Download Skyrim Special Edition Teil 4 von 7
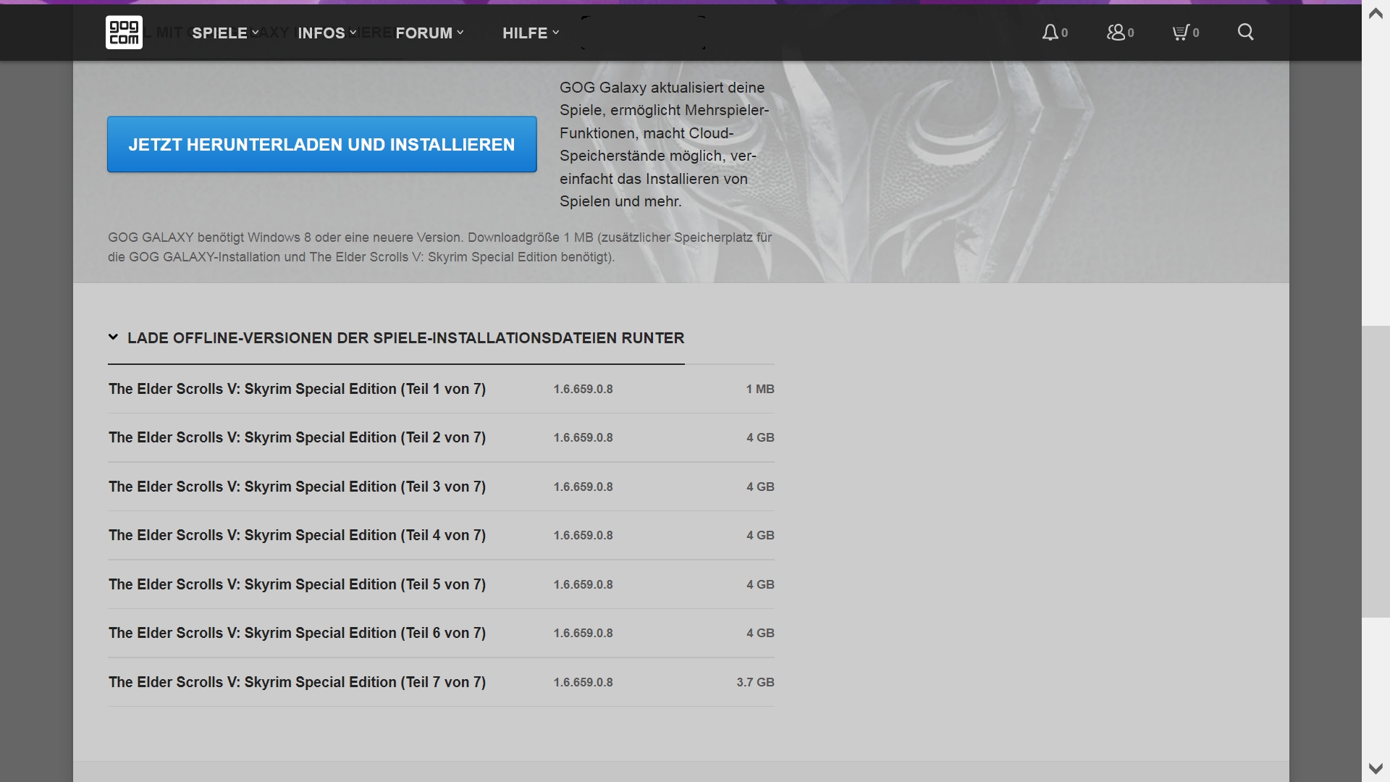This screenshot has width=1390, height=782. 297,535
